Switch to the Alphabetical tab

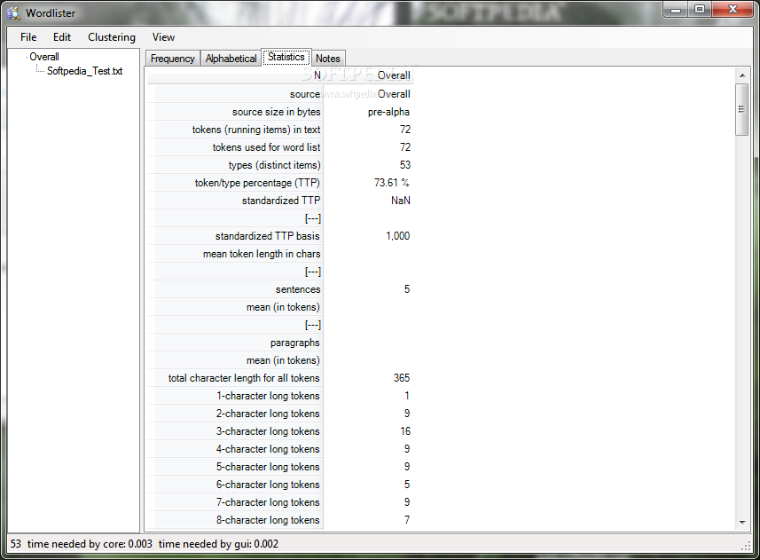tap(231, 59)
